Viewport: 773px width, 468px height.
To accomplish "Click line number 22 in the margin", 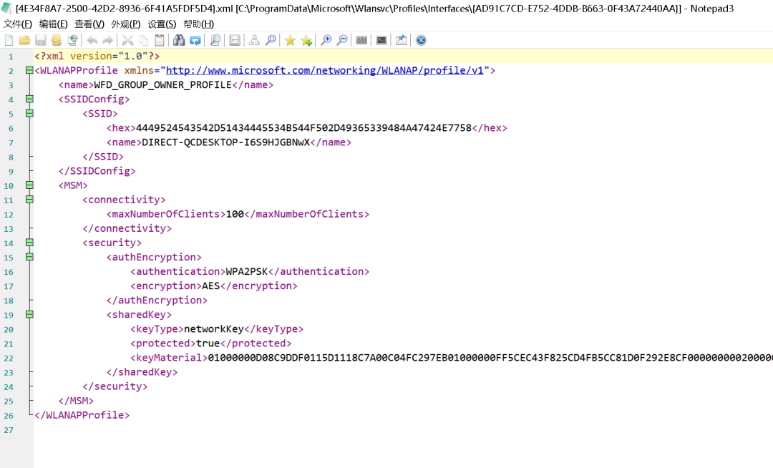I will click(9, 358).
